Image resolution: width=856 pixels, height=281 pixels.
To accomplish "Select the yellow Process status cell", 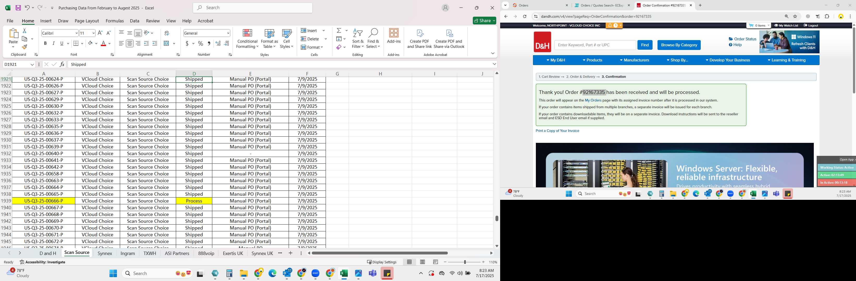I will [194, 201].
